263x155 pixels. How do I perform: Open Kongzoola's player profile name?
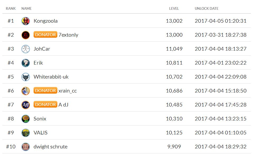coord(46,21)
